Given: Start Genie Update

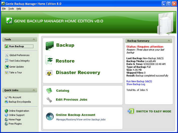Looking at the screenshot, I should pyautogui.click(x=17, y=67).
